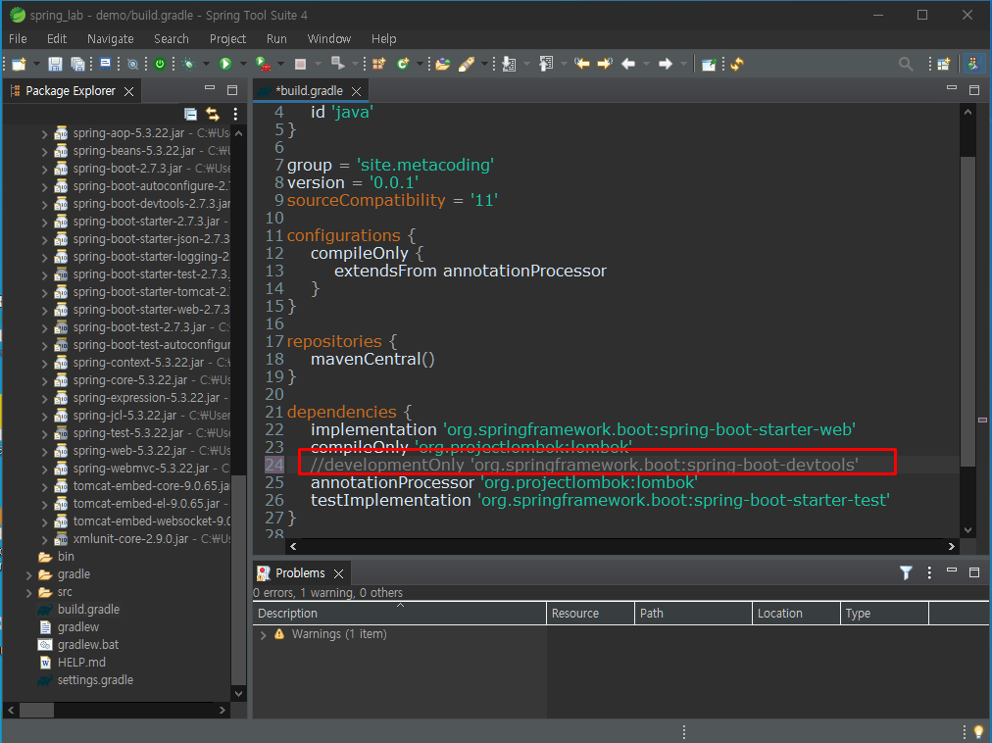
Task: Click the Relaunch toolbar icon
Action: 338,64
